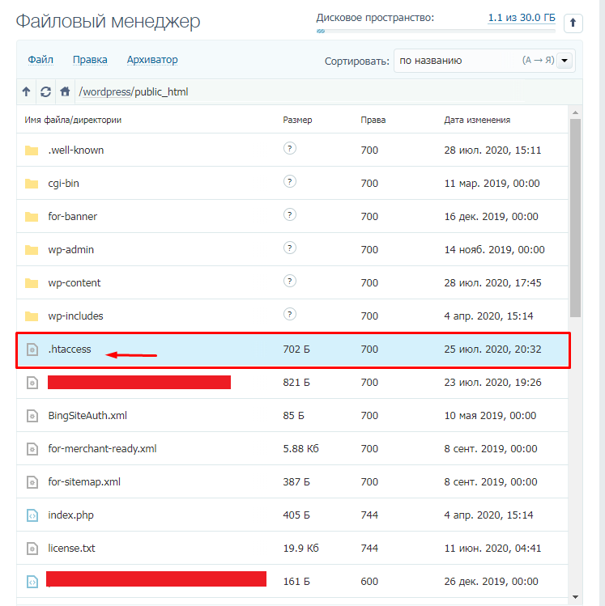The width and height of the screenshot is (605, 606).
Task: Click size question mark for .well-known
Action: coord(289,149)
